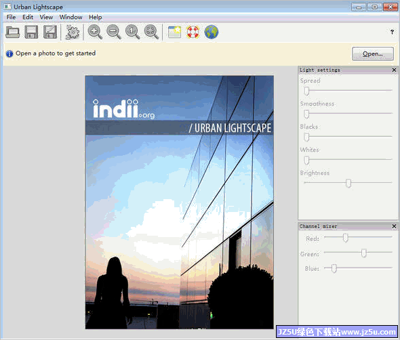Click the Save floppy disk icon
Screen dimensions: 400x340
pos(31,32)
